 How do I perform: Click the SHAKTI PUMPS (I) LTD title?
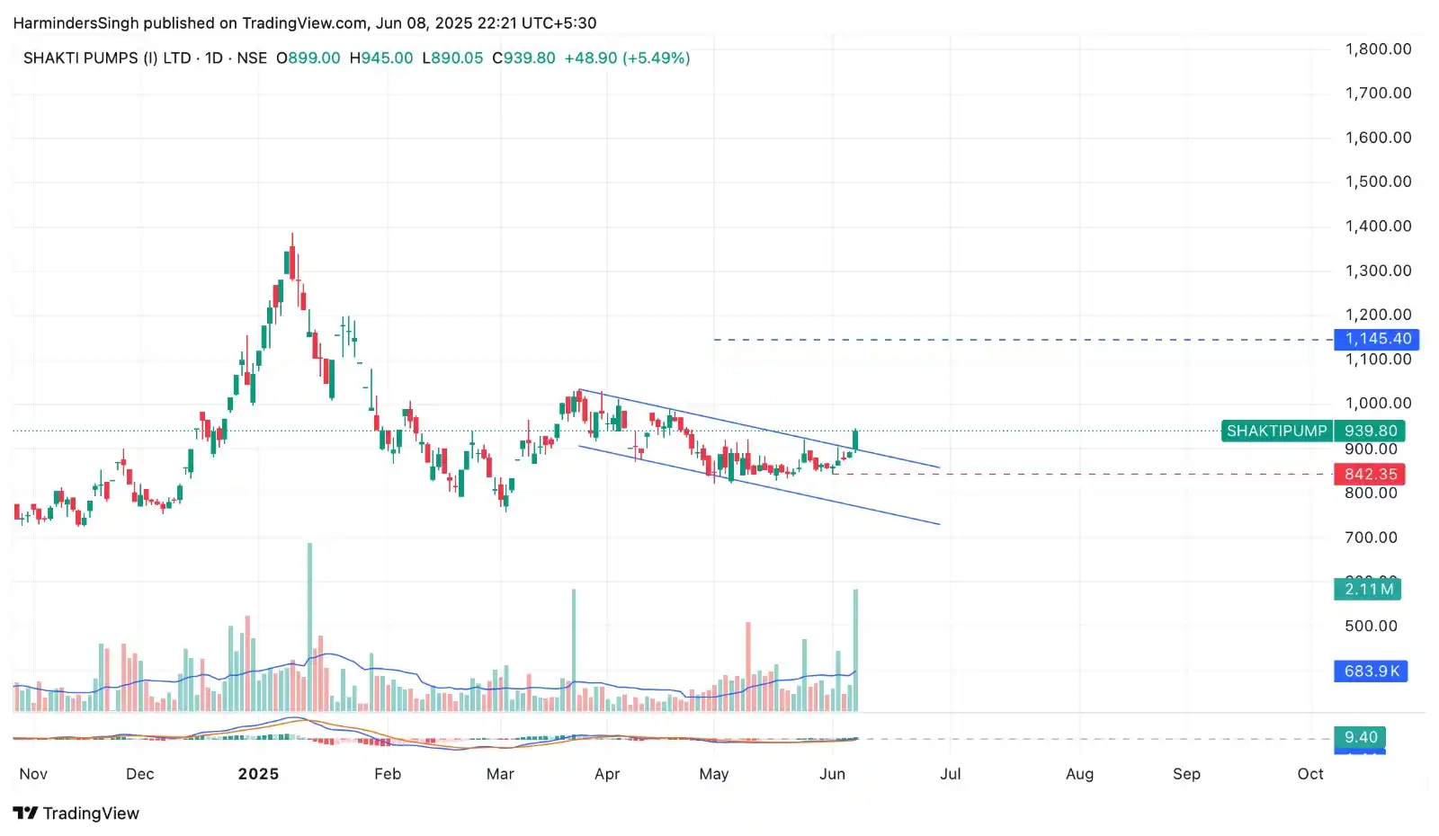107,58
